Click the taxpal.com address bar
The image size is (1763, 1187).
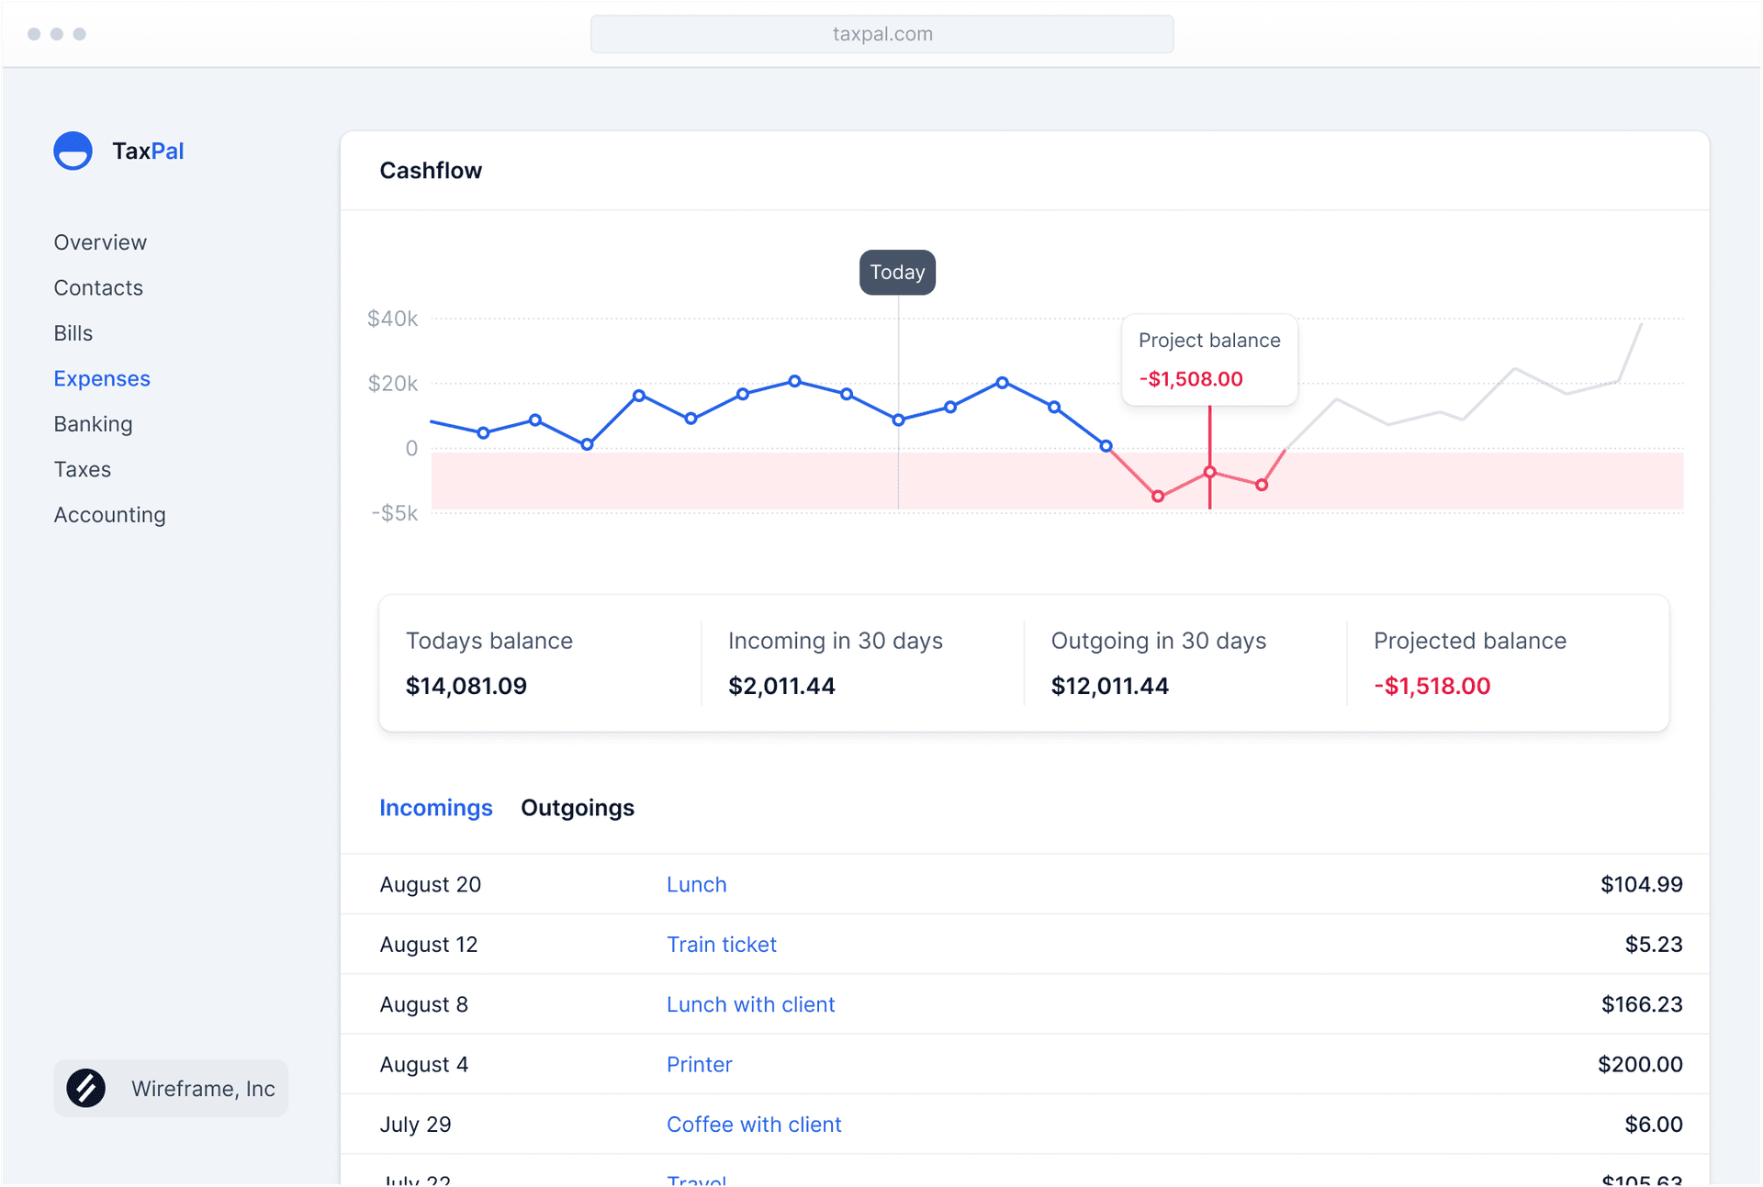coord(881,34)
